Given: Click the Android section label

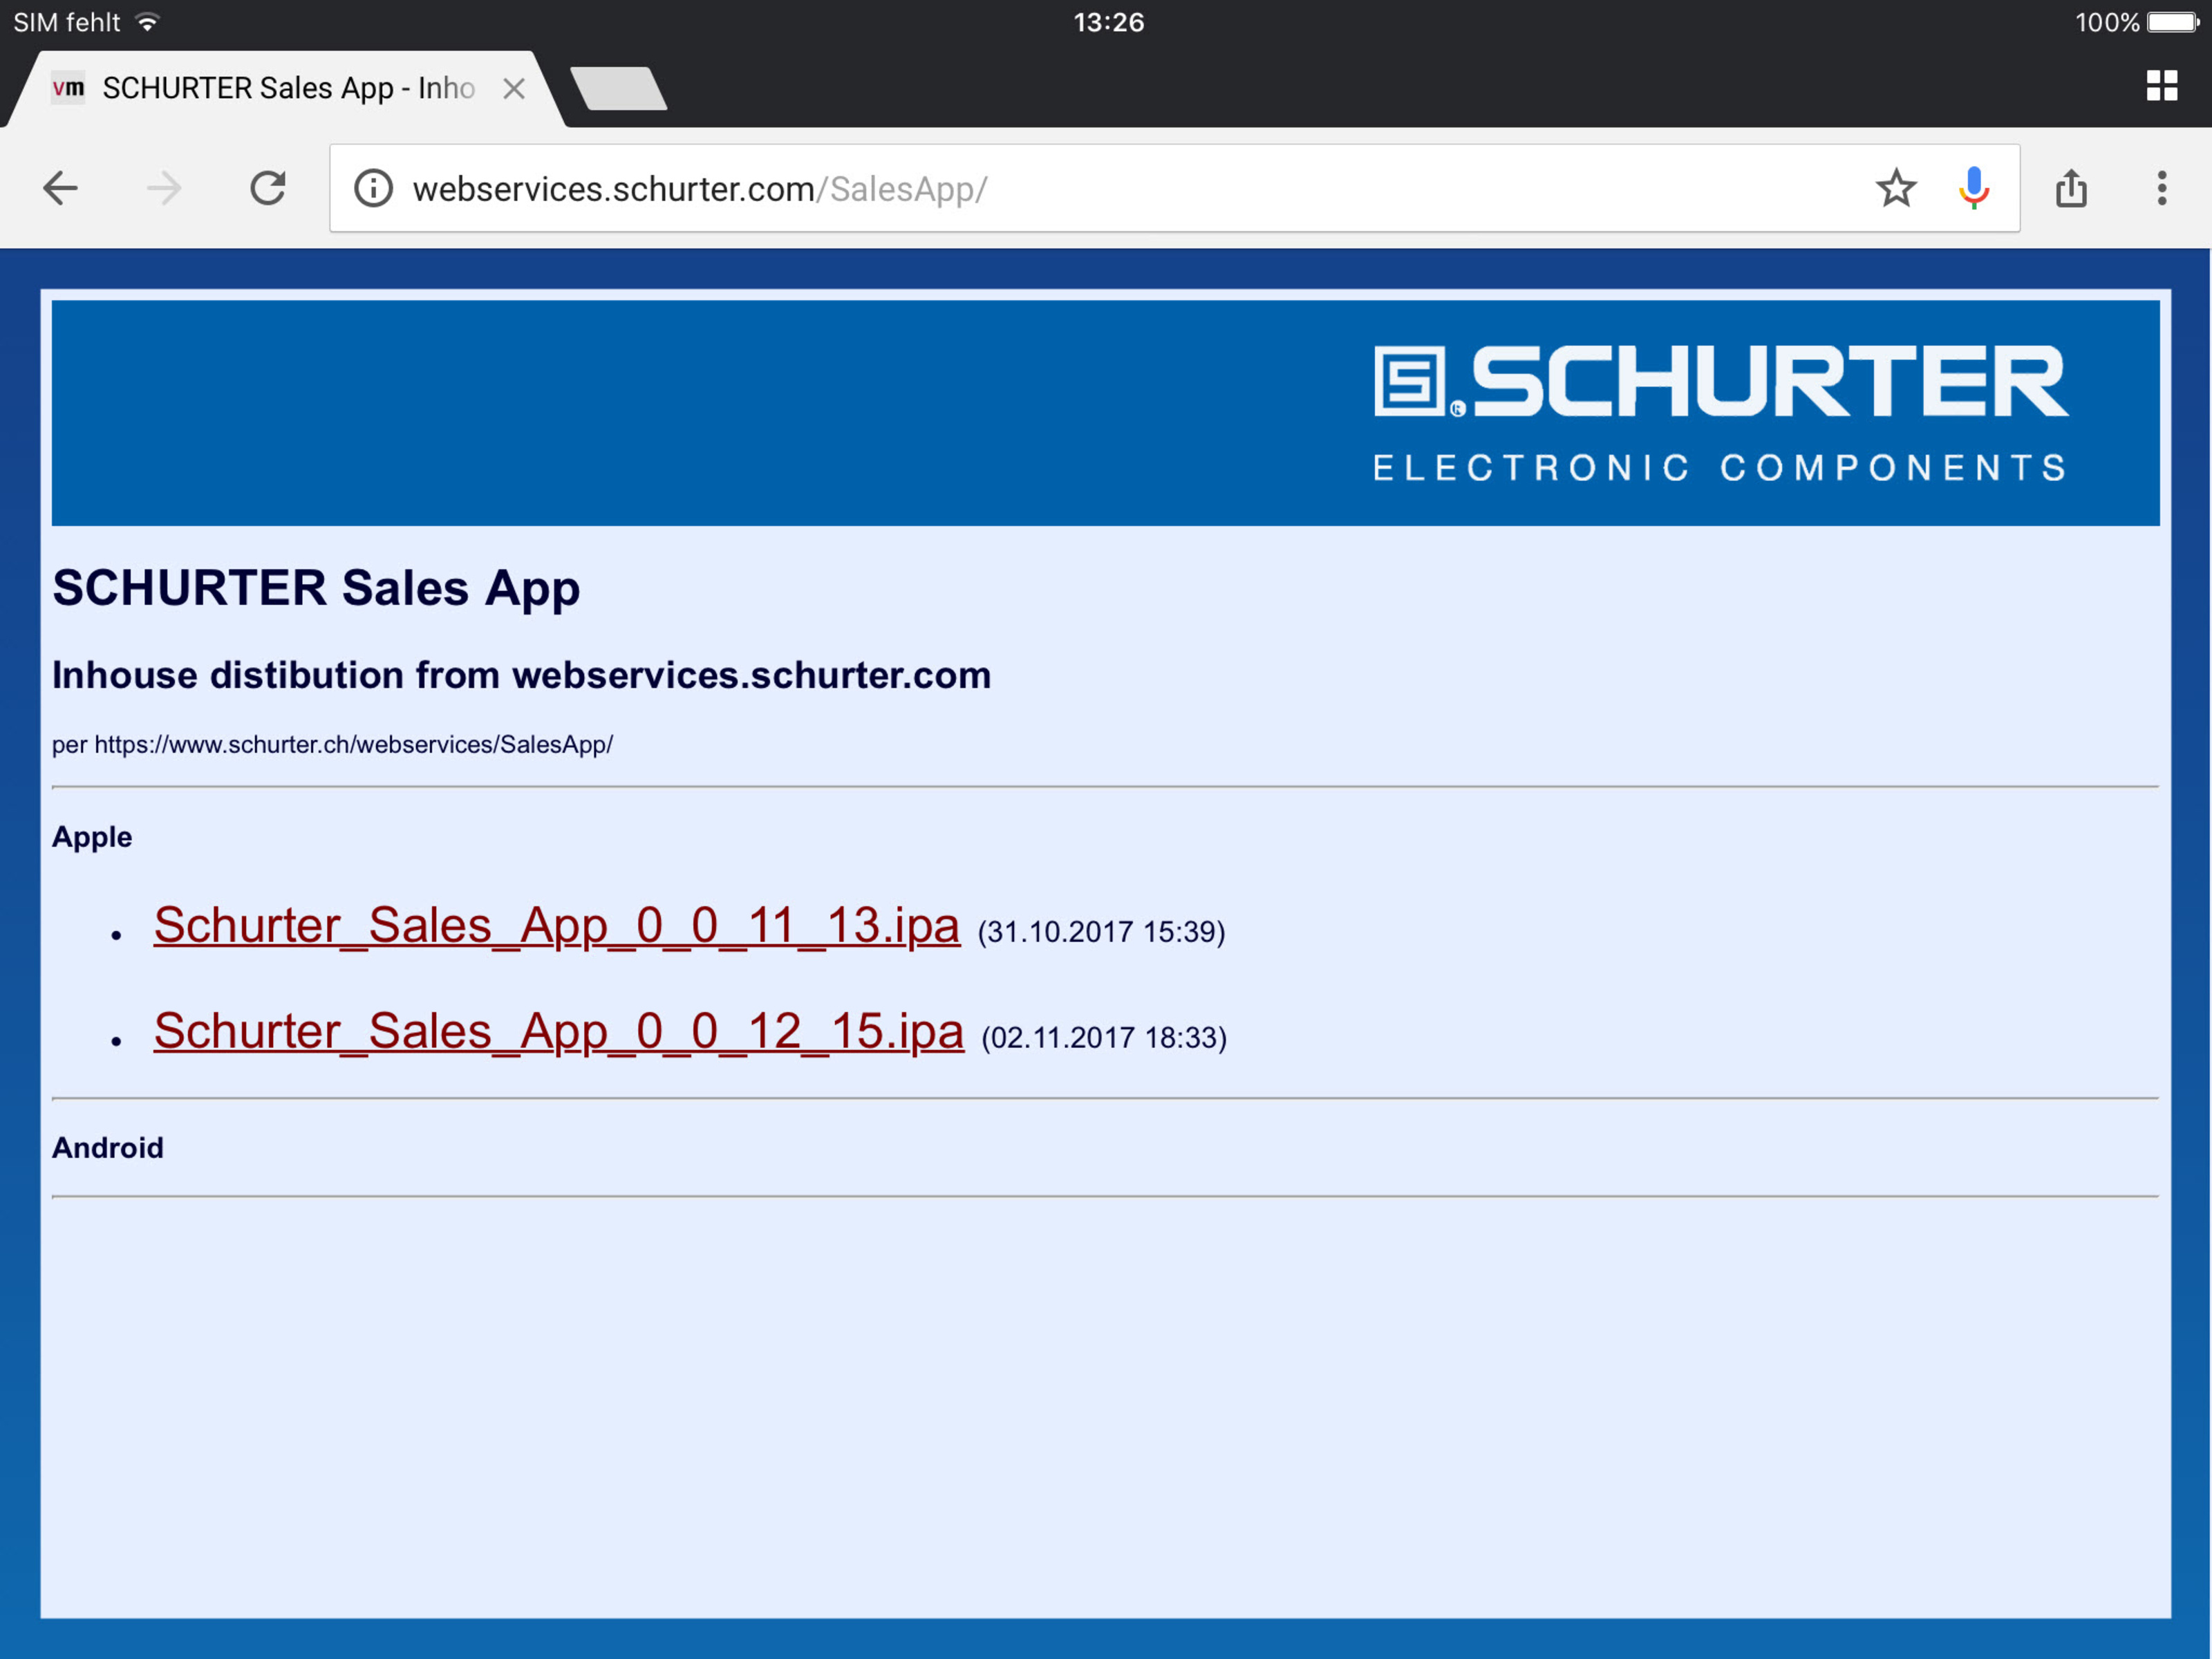Looking at the screenshot, I should click(x=108, y=1147).
